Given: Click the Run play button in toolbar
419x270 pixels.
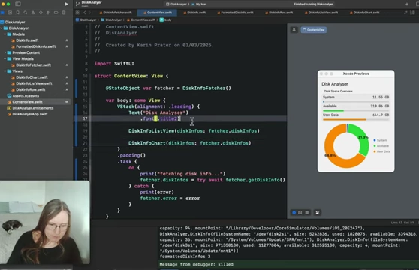Looking at the screenshot, I should coord(66,4).
